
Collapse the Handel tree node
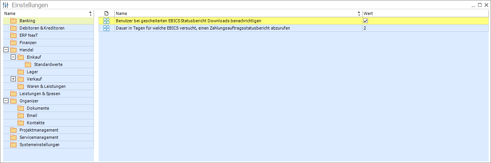(6, 50)
